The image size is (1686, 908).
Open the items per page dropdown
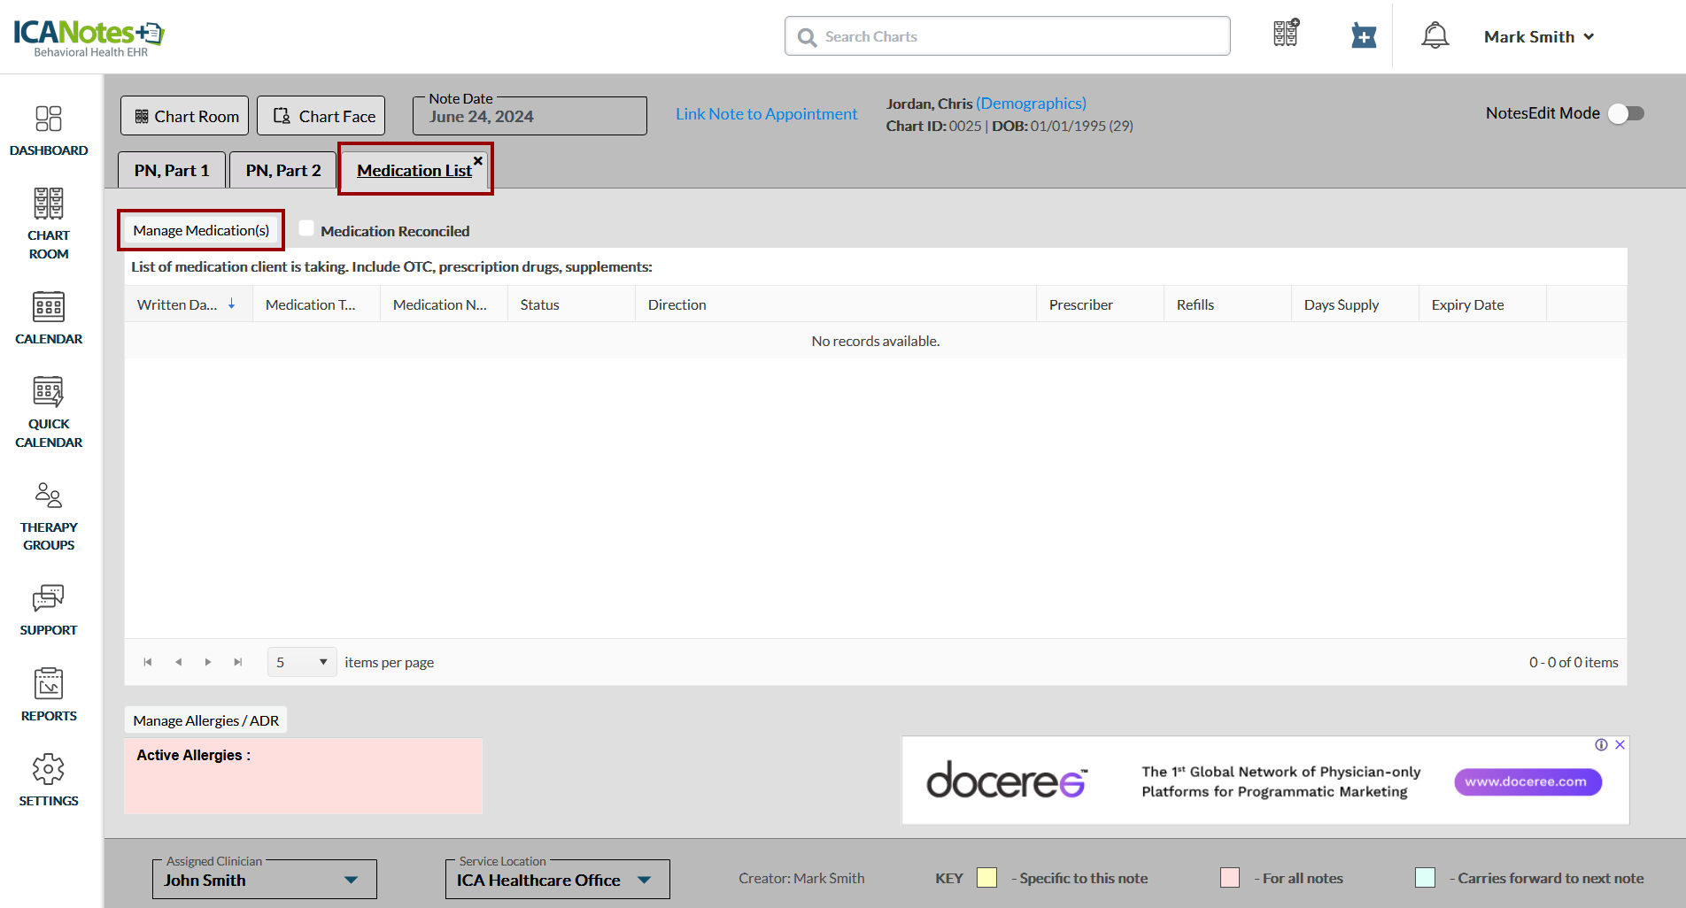tap(302, 662)
